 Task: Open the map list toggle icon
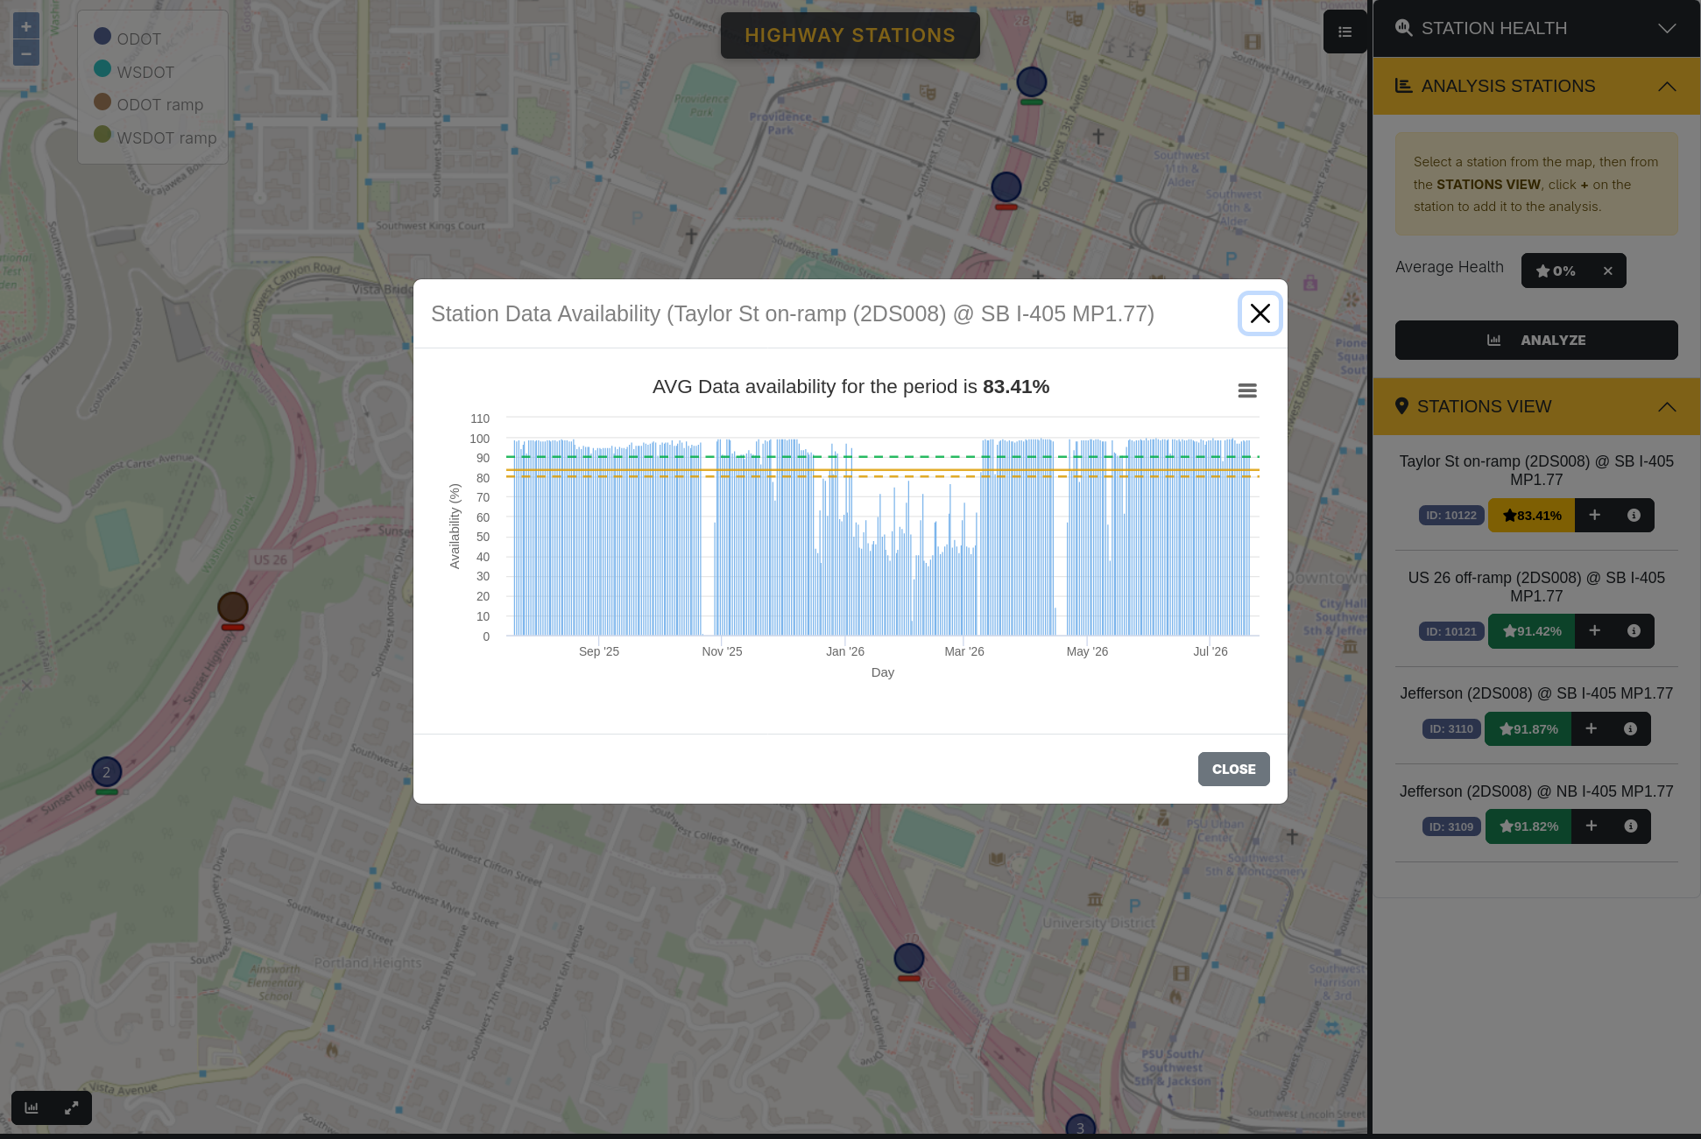[1345, 32]
